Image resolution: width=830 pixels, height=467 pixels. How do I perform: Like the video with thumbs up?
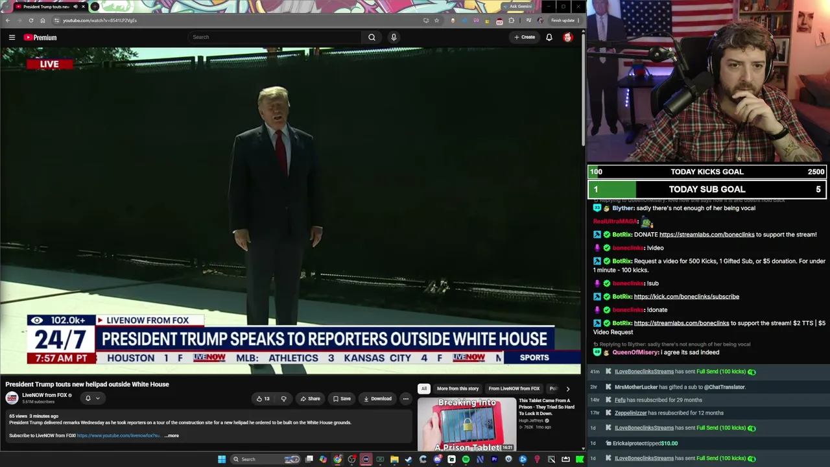(263, 399)
